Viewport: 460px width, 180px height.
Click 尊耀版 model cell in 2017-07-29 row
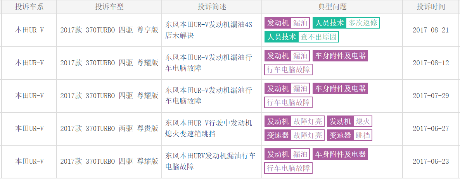109,95
